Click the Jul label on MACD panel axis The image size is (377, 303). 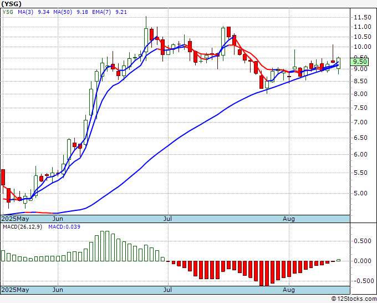pyautogui.click(x=167, y=290)
